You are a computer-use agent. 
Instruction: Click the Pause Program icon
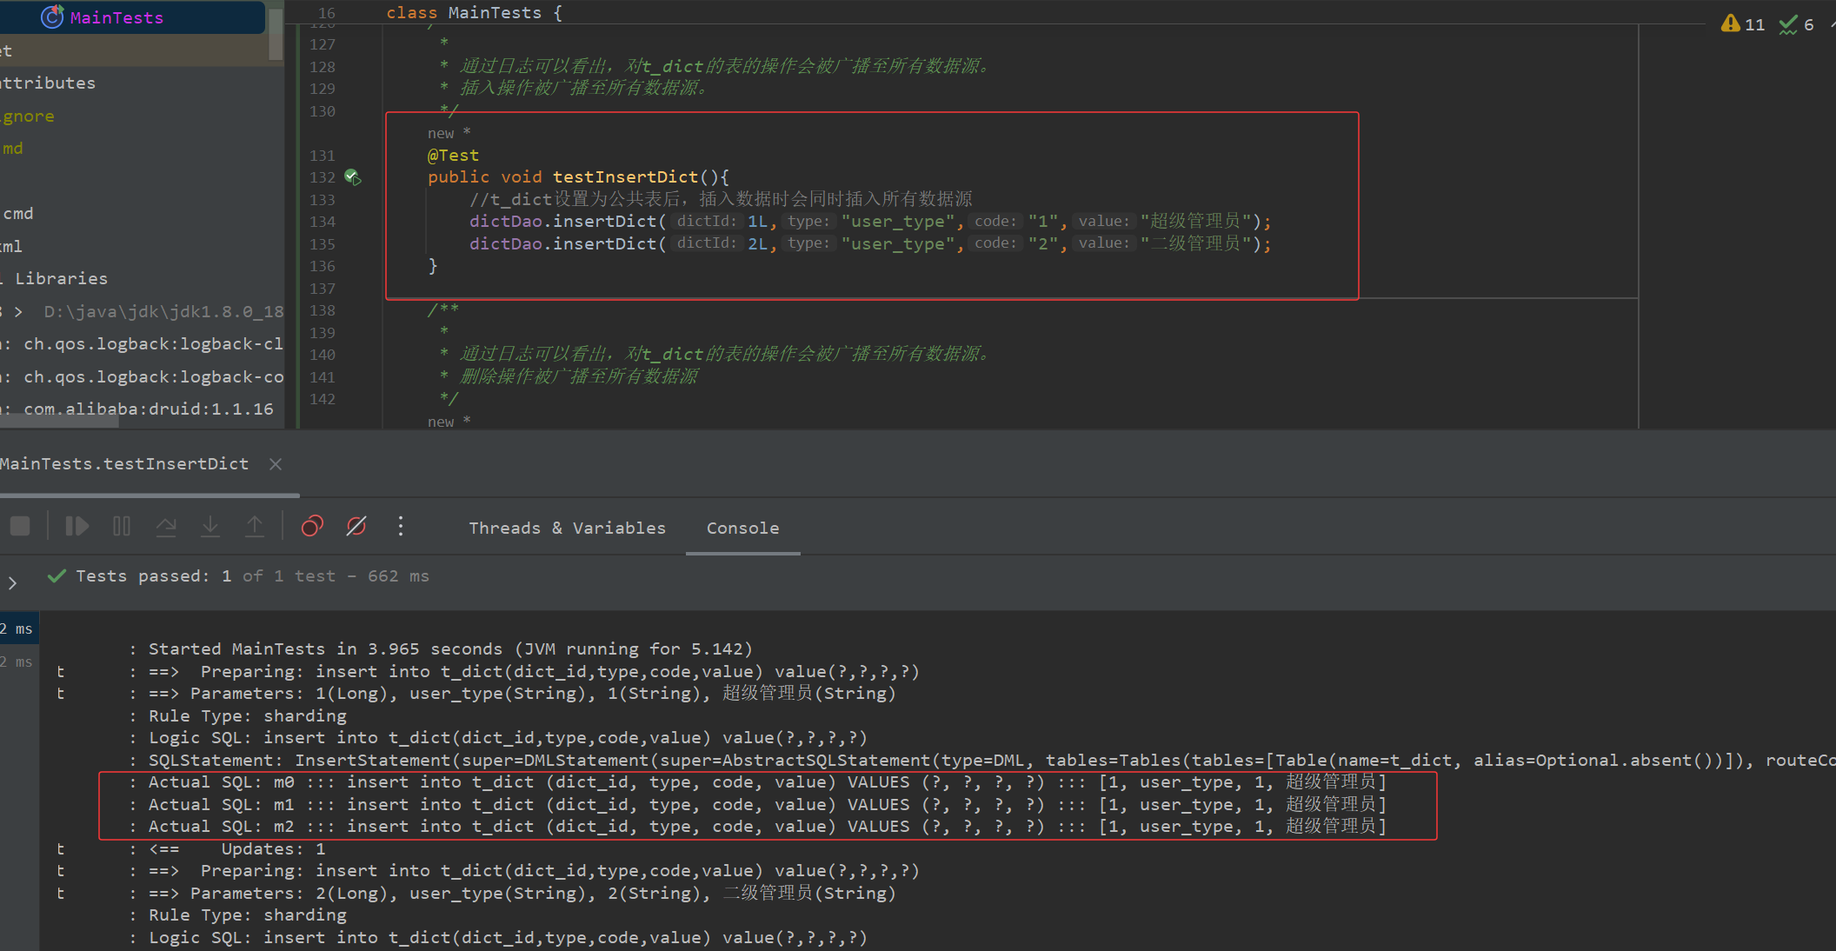pos(122,526)
